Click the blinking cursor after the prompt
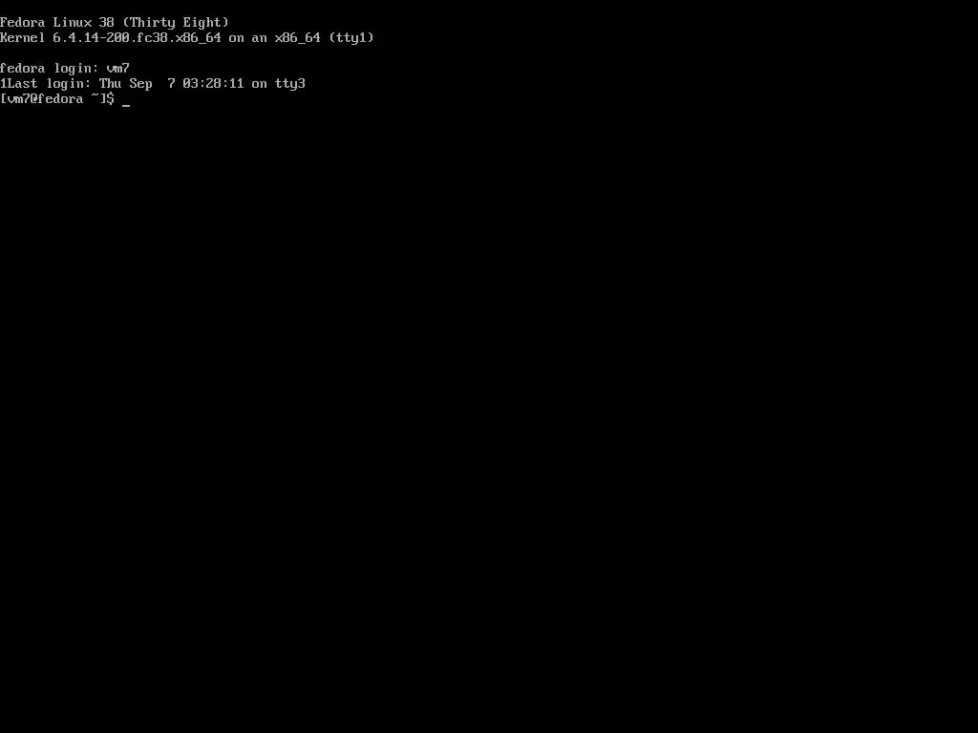978x733 pixels. coord(126,105)
